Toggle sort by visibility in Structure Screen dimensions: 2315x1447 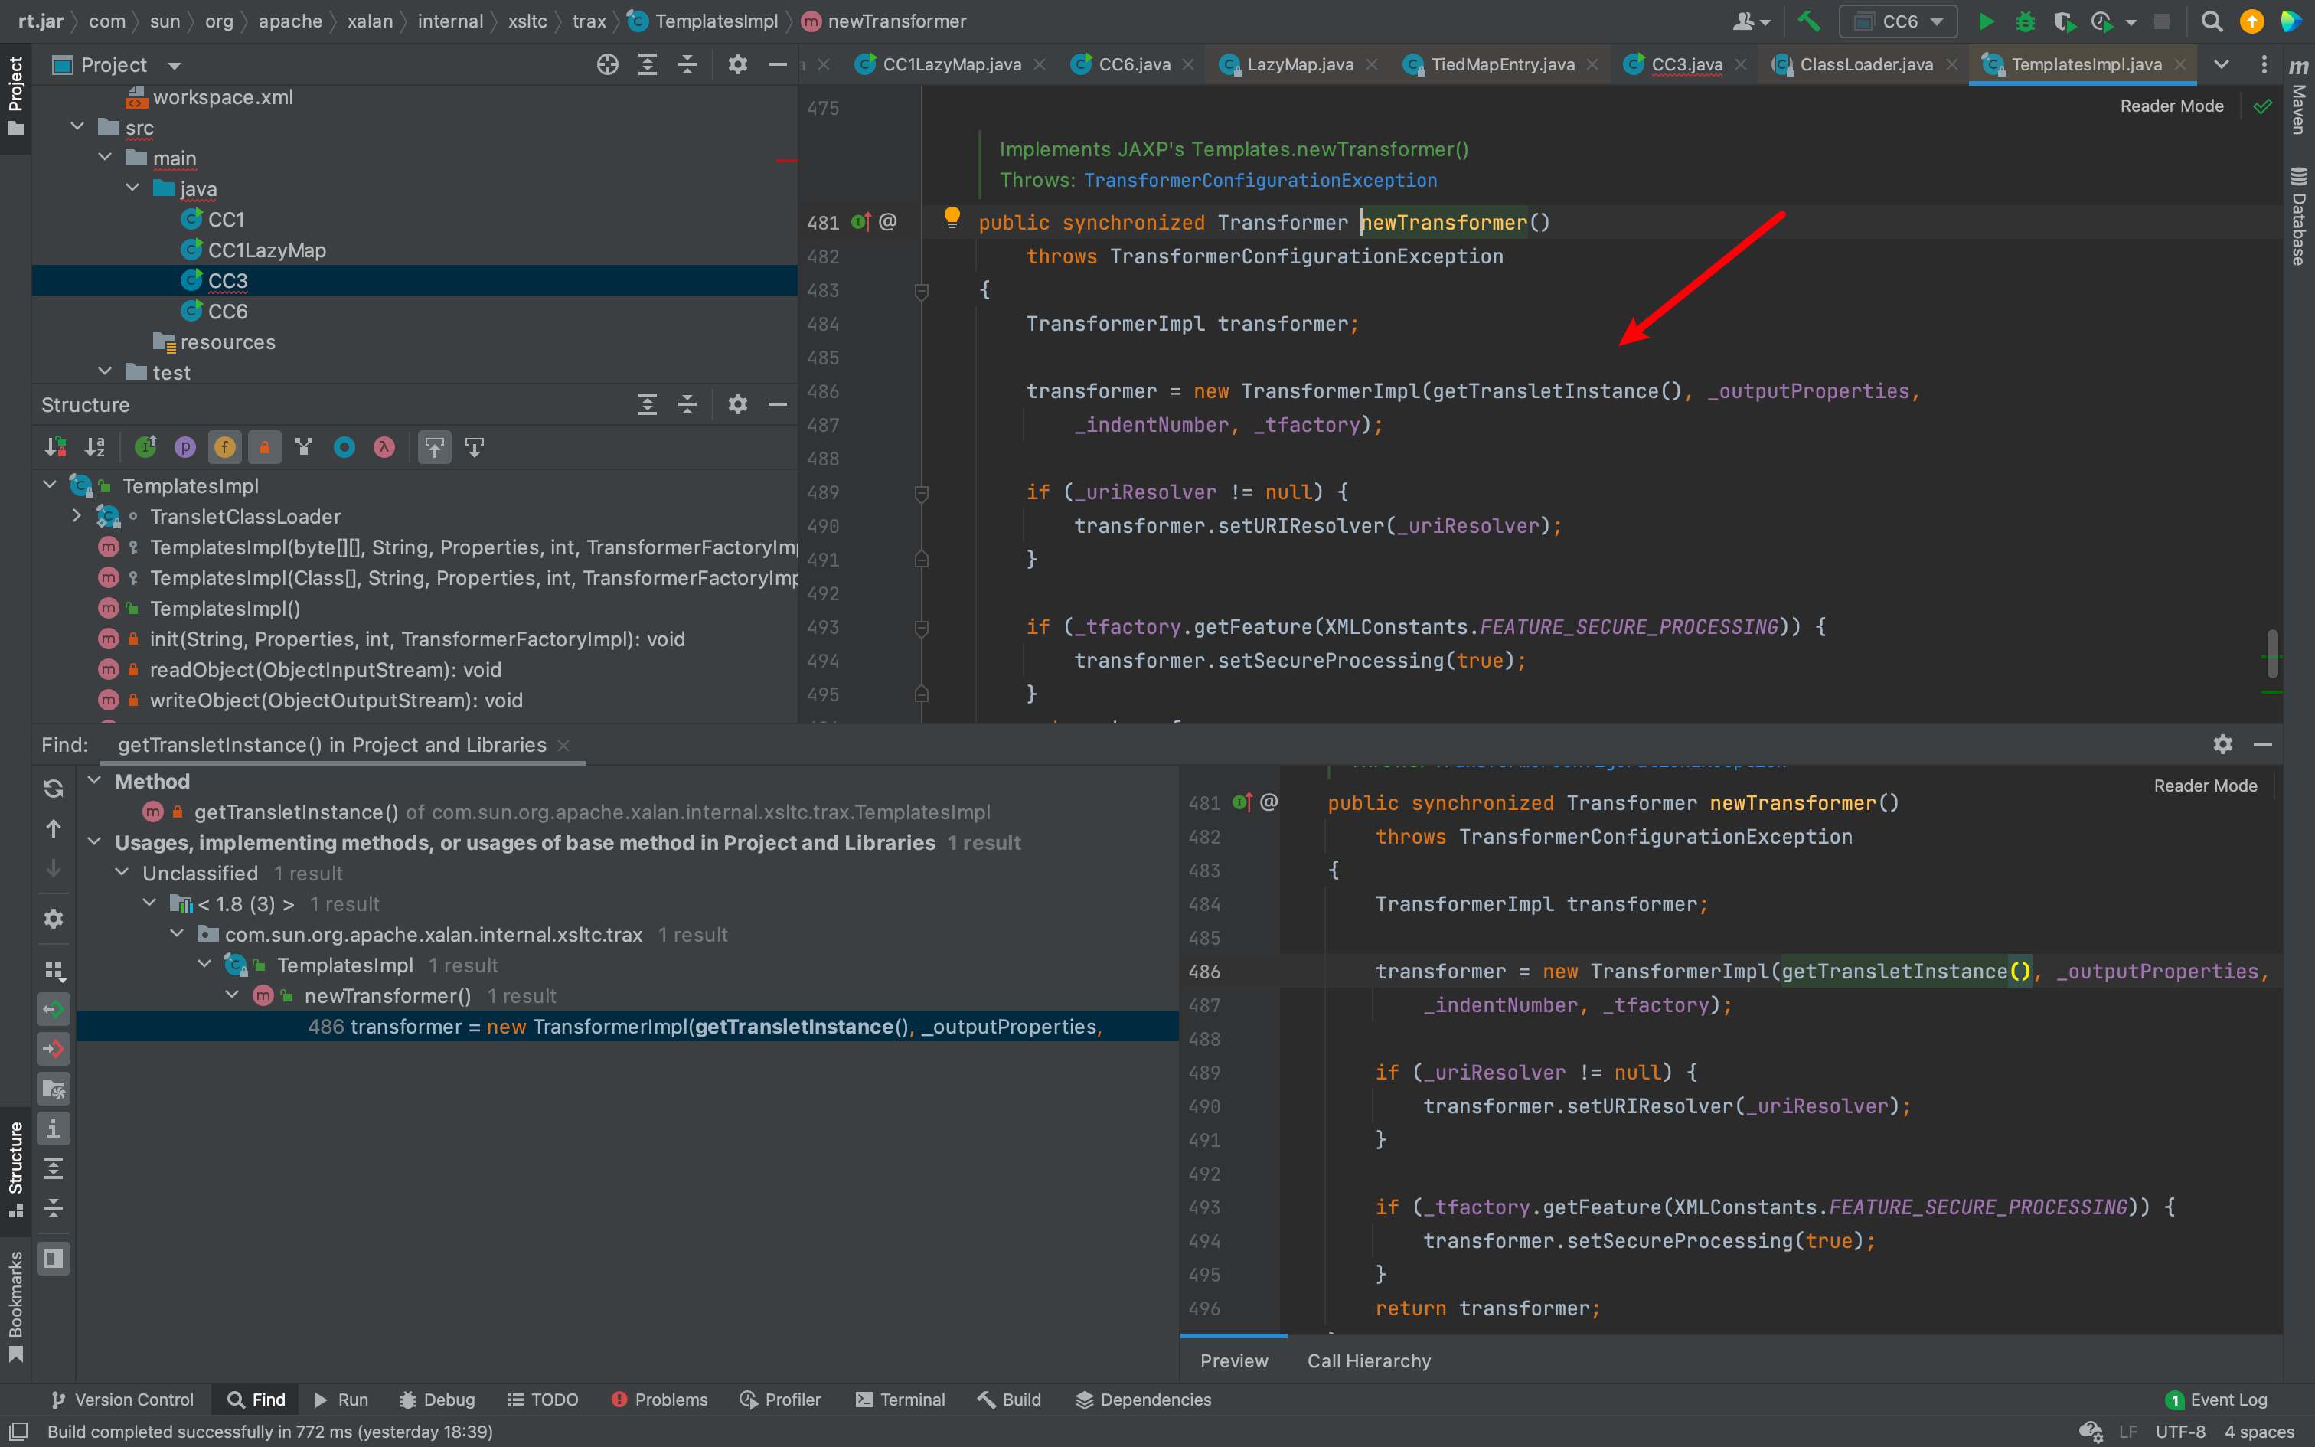point(55,447)
